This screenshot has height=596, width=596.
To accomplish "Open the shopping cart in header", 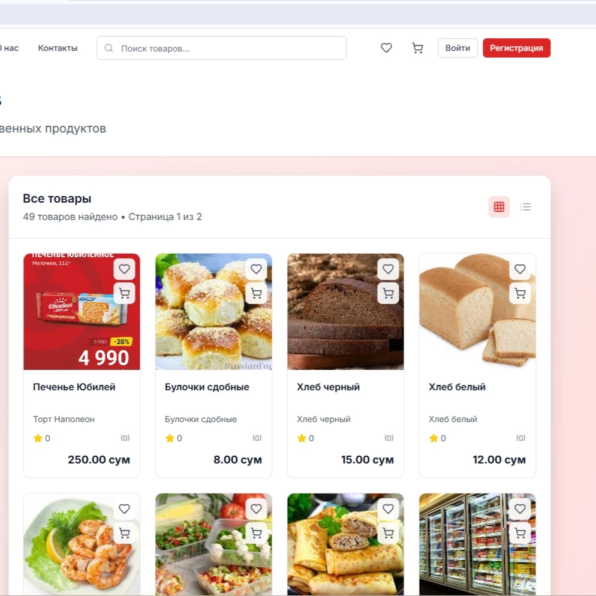I will click(x=417, y=48).
